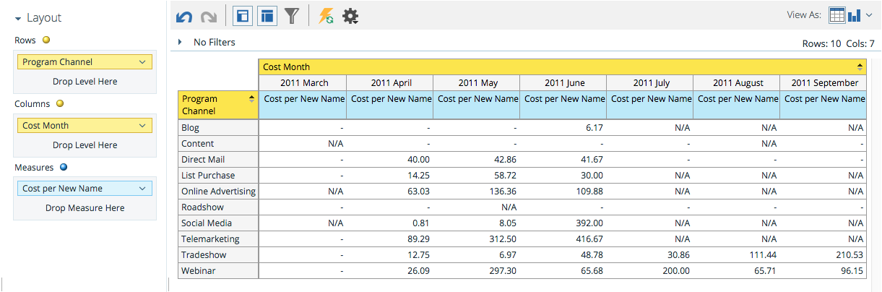
Task: Sort by the Program Channel header arrows
Action: click(251, 99)
